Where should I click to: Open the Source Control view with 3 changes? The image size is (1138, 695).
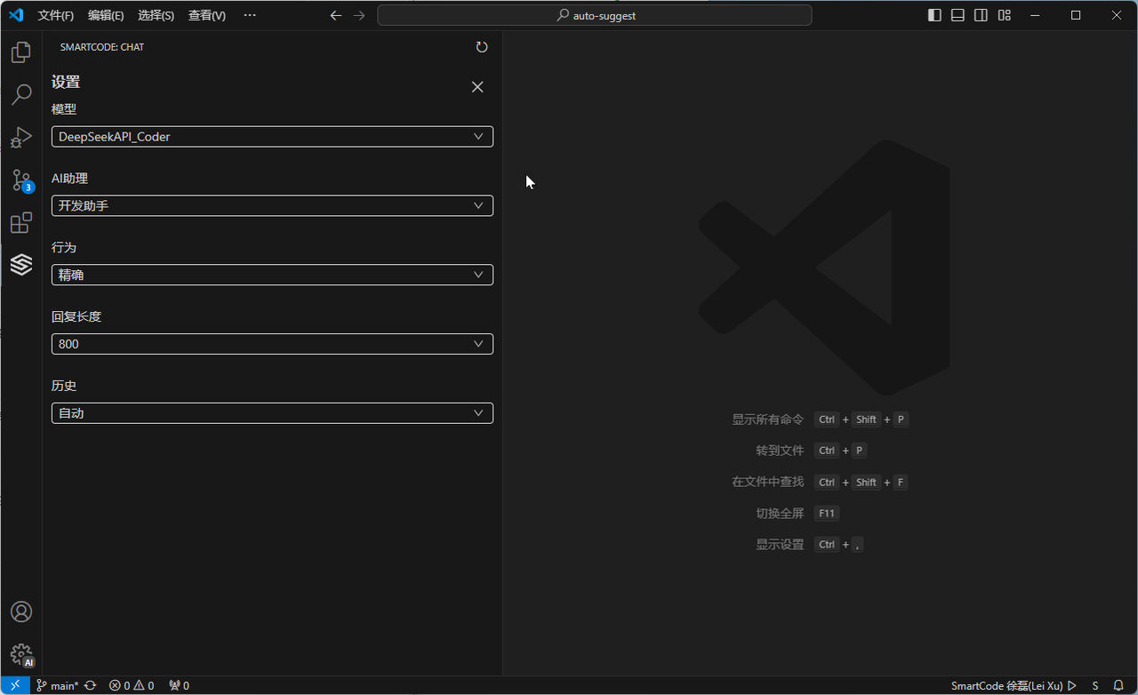coord(21,180)
